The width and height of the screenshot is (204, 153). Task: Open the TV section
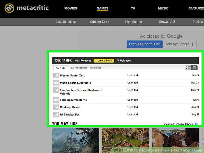click(x=133, y=8)
